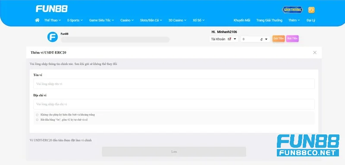Click the FUN88CO.NET watermark logo
The width and height of the screenshot is (345, 165).
pyautogui.click(x=308, y=146)
